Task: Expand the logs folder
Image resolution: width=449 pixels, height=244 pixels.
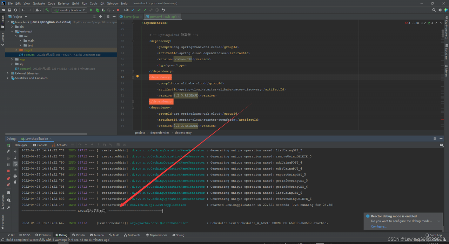Action: (12, 59)
